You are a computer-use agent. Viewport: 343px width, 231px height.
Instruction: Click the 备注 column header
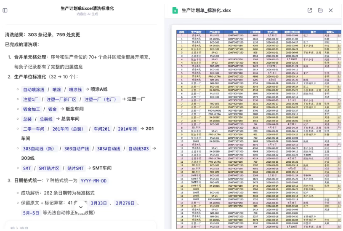point(313,32)
